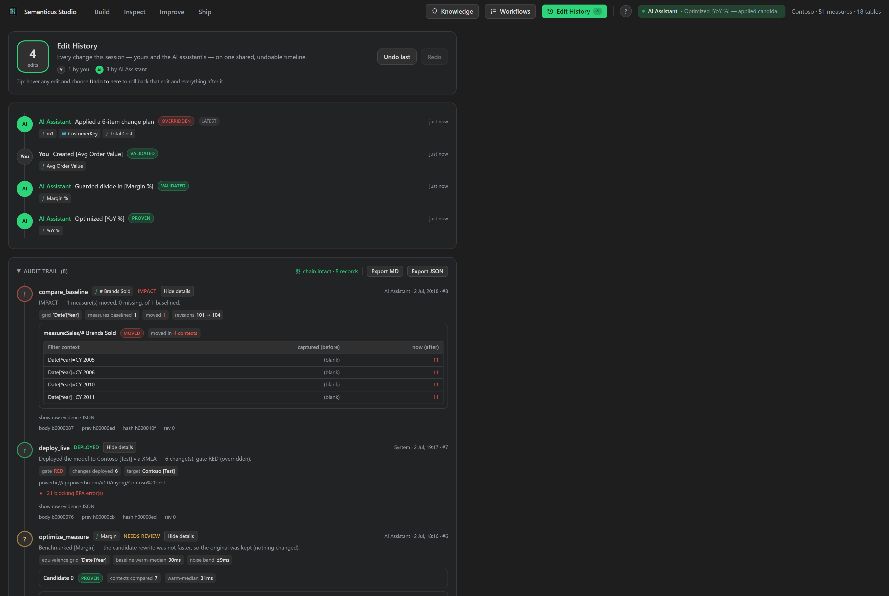Click the Candidate 0 PROVEN badge

click(90, 578)
